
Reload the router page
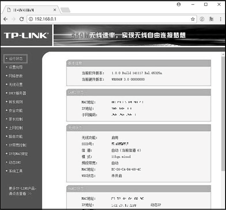(x=22, y=19)
